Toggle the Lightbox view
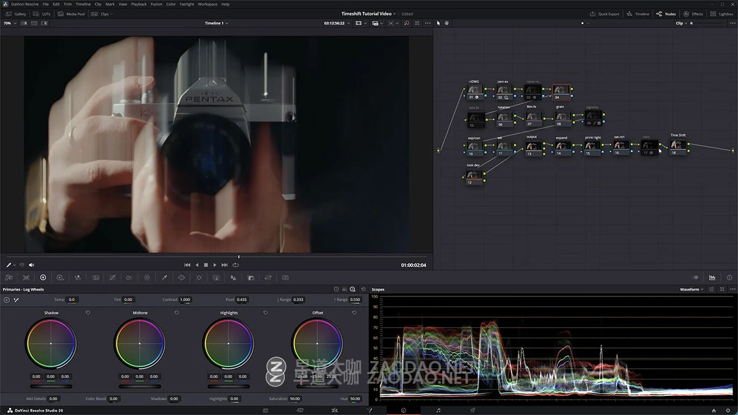The height and width of the screenshot is (415, 738). tap(721, 14)
